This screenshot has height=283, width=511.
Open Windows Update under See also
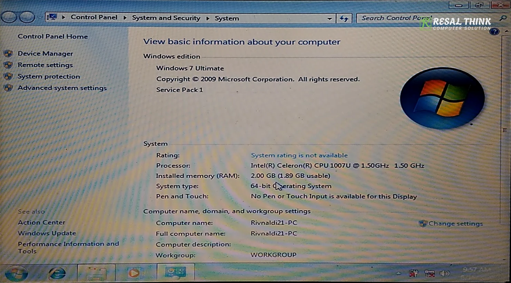tap(47, 233)
